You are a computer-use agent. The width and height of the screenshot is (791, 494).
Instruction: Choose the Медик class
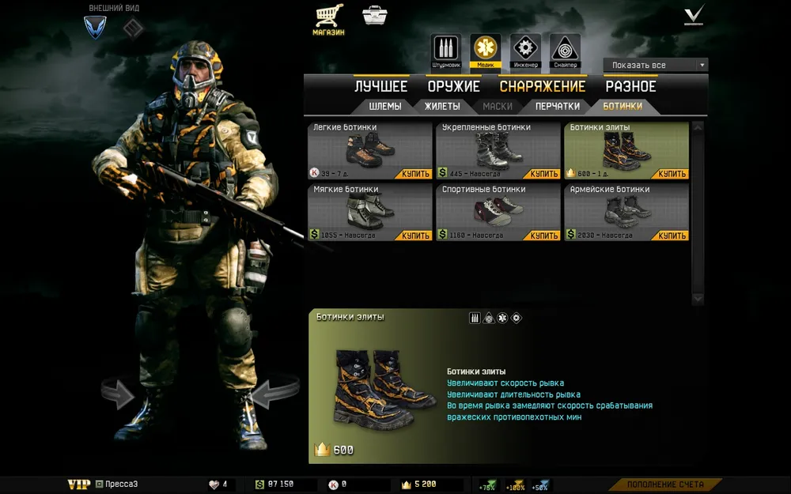[485, 50]
